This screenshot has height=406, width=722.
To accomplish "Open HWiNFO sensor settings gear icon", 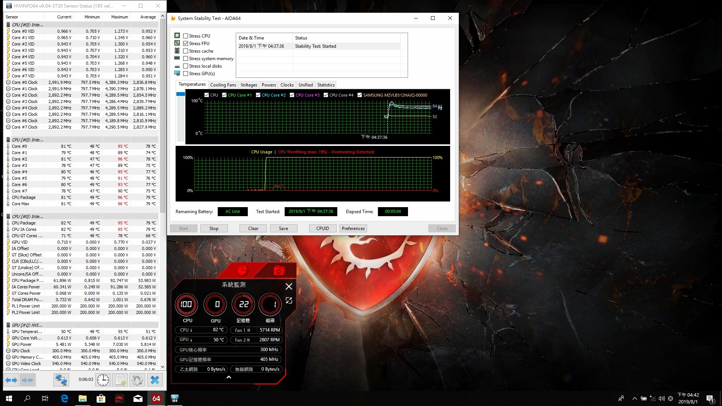I will (137, 380).
